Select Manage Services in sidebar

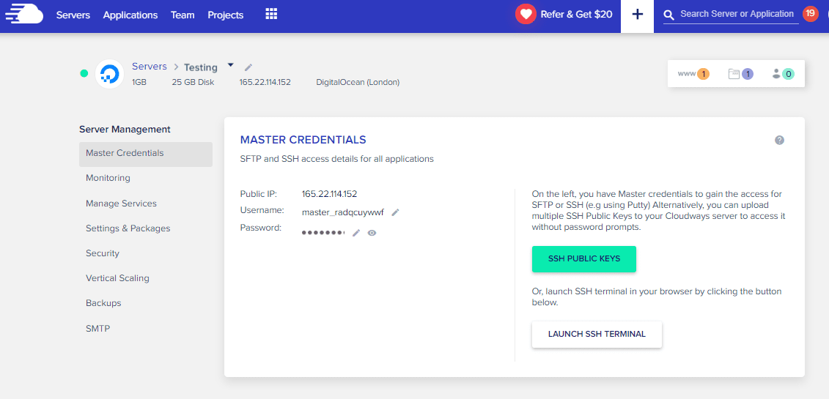121,204
